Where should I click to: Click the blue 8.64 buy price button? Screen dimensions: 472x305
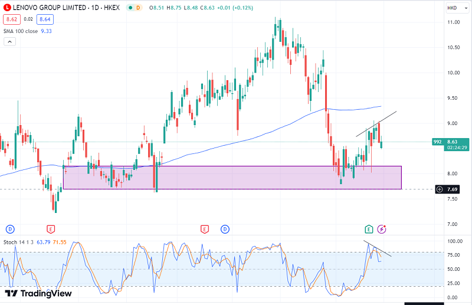point(44,19)
